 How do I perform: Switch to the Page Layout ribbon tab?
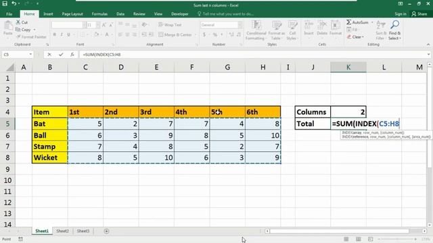click(x=72, y=13)
